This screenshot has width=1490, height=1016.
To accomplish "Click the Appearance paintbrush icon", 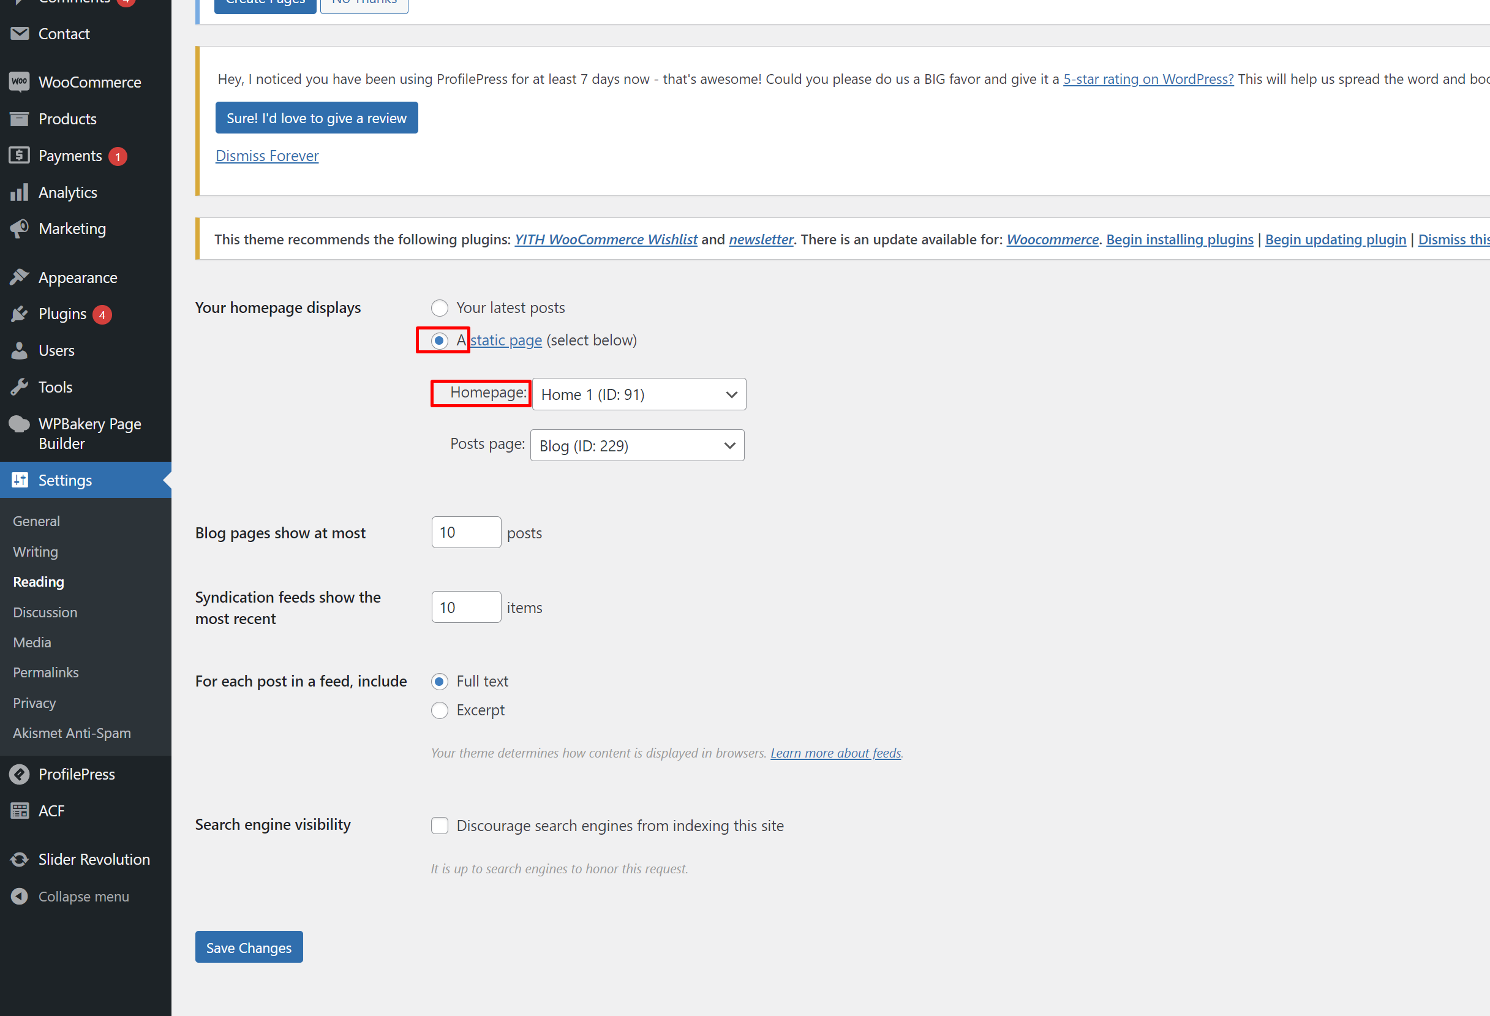I will coord(20,277).
